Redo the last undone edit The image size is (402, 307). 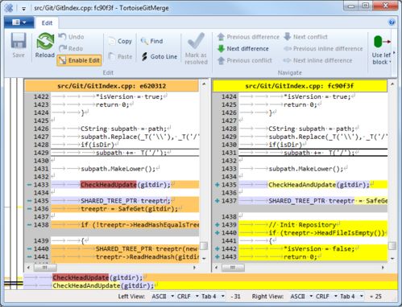71,48
